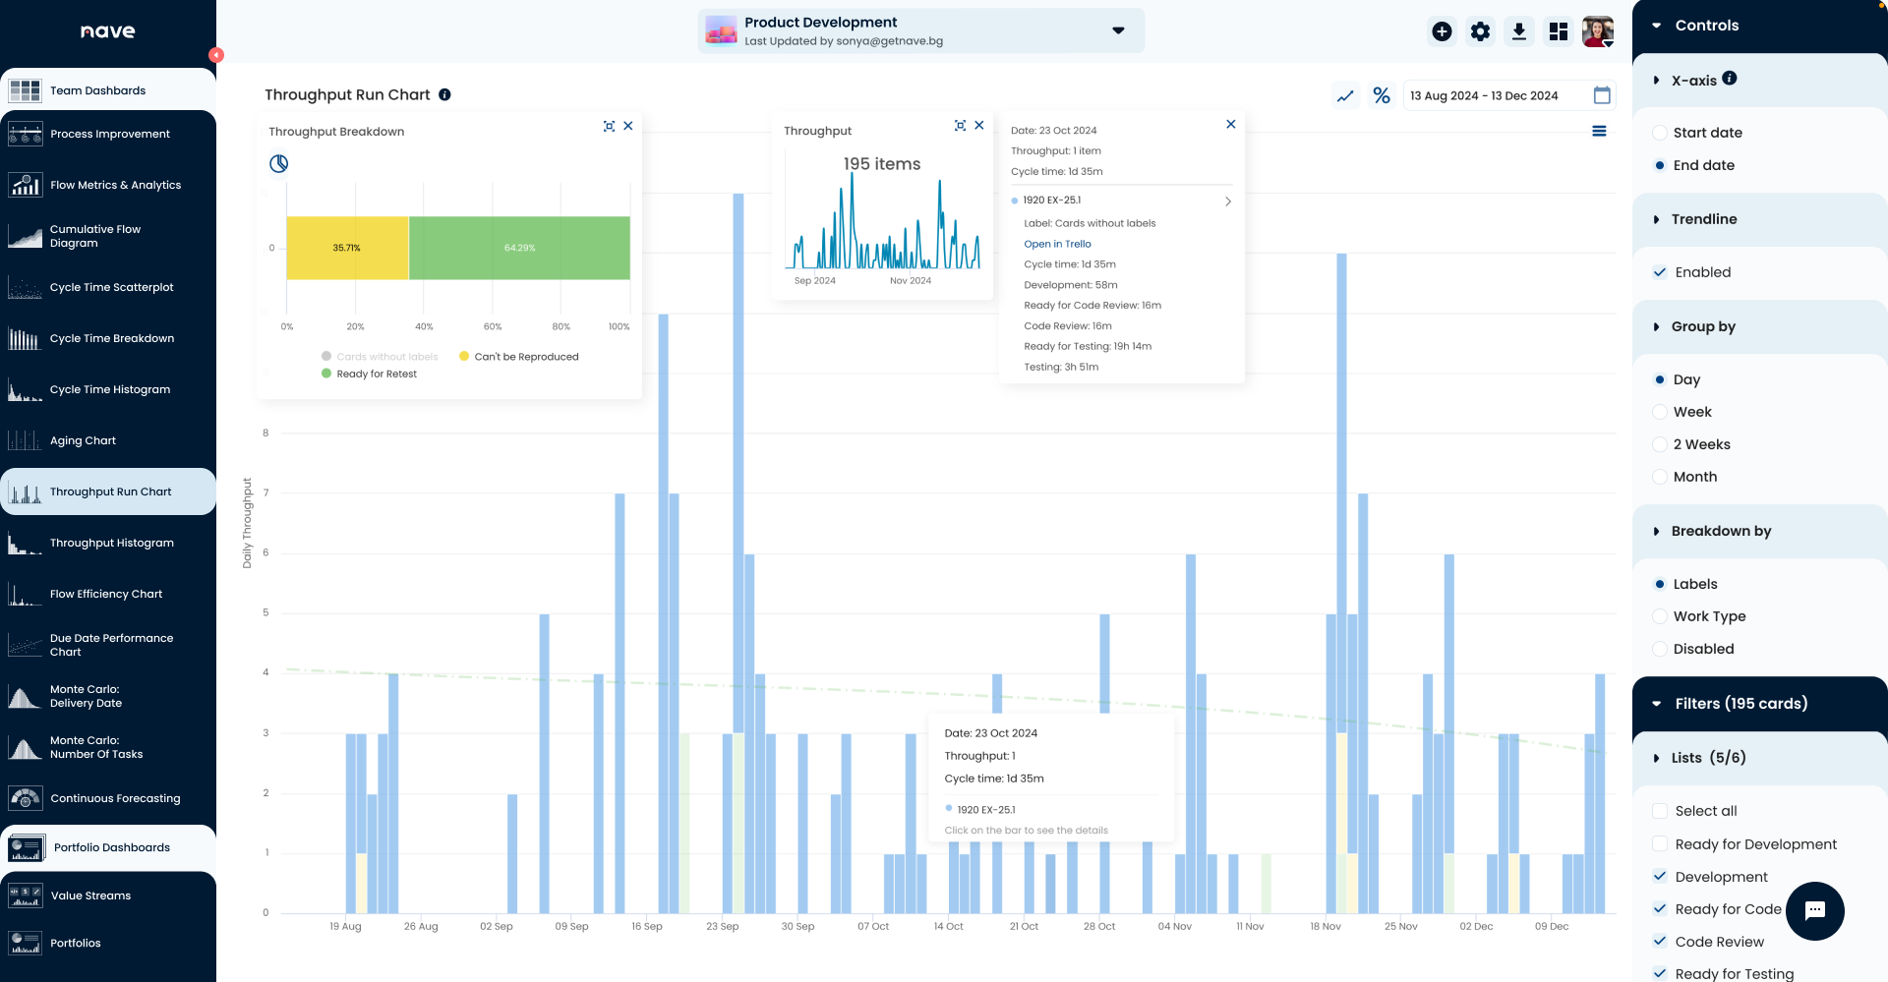
Task: Select Start date radio for X-axis
Action: coord(1660,133)
